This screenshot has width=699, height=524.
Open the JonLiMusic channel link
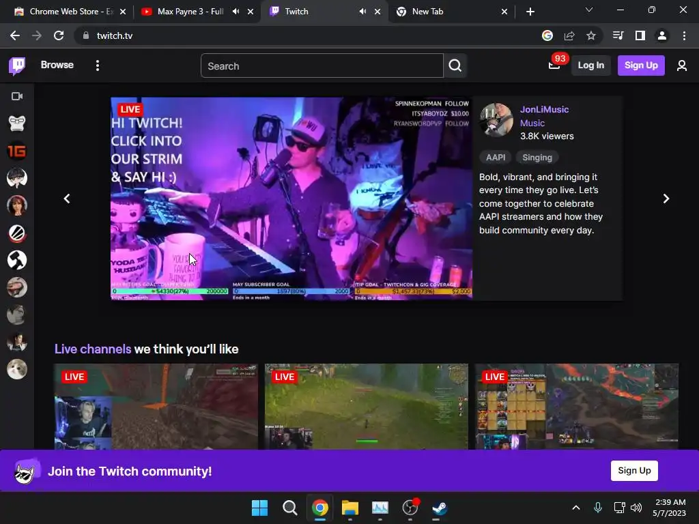pyautogui.click(x=544, y=109)
